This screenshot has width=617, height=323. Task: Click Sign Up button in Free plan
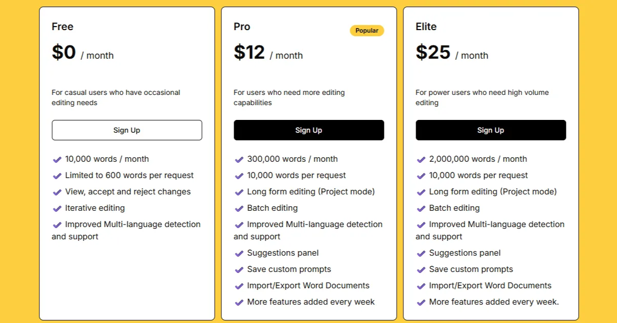click(x=127, y=130)
